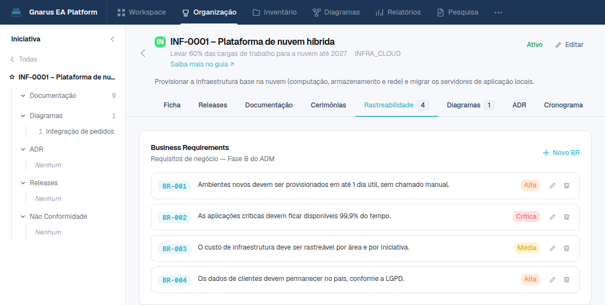Edit BR-001 with the pencil icon

552,185
